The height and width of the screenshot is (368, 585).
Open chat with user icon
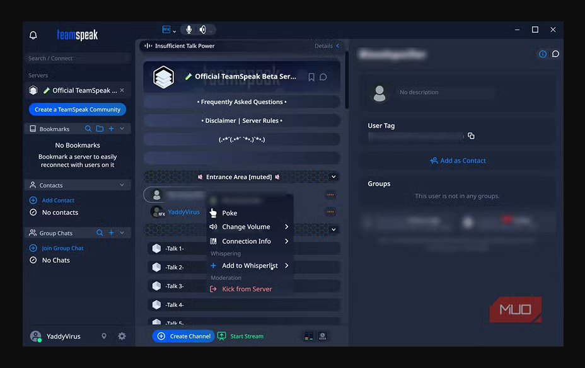click(555, 54)
